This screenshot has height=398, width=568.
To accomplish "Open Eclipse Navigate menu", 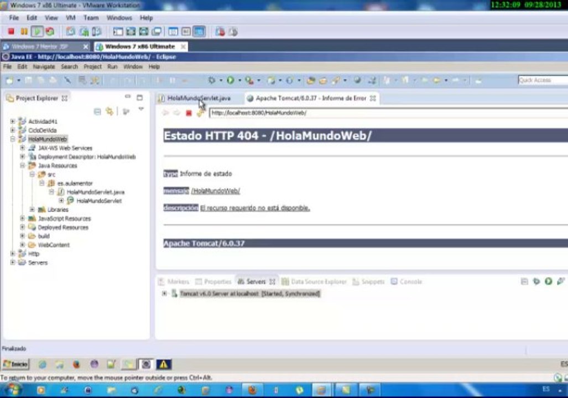I will pyautogui.click(x=44, y=67).
